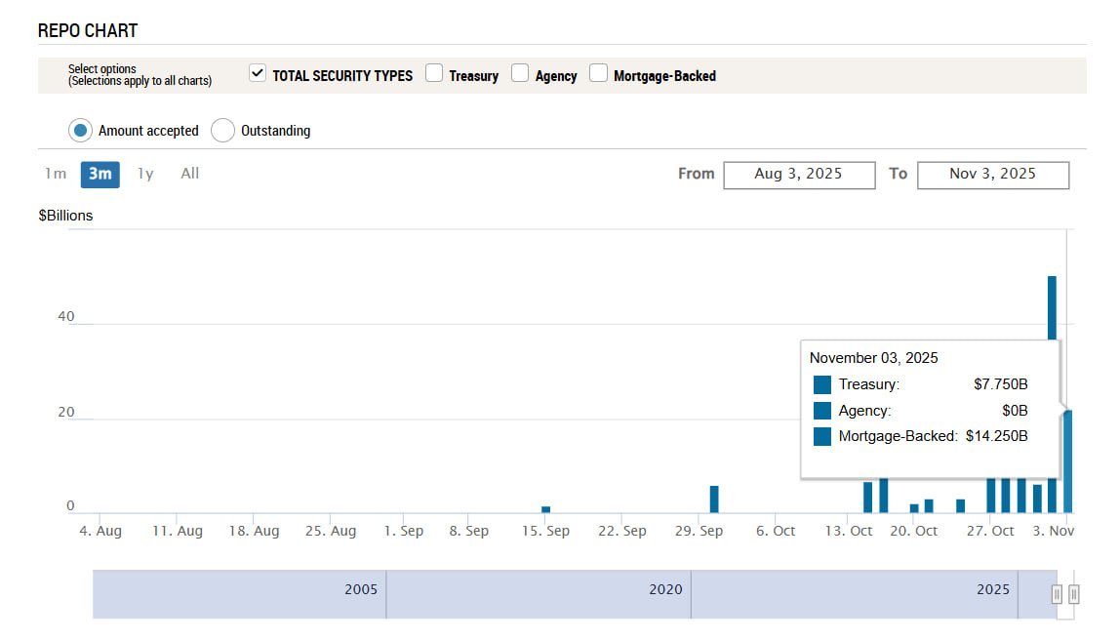The image size is (1119, 640).
Task: Switch the range to 1m
Action: (56, 174)
